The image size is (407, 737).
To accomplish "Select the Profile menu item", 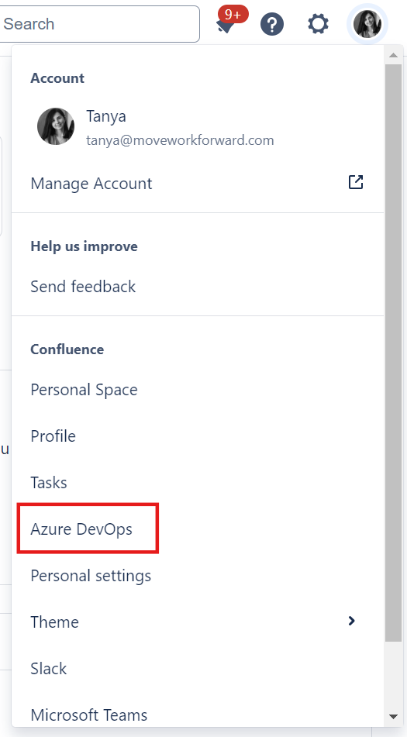I will pyautogui.click(x=198, y=436).
